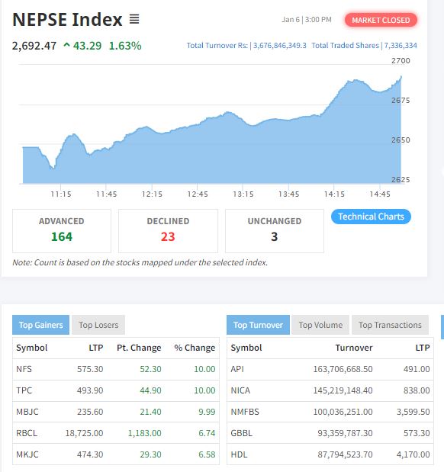Sort by the % Change column header
The width and height of the screenshot is (444, 472).
195,348
